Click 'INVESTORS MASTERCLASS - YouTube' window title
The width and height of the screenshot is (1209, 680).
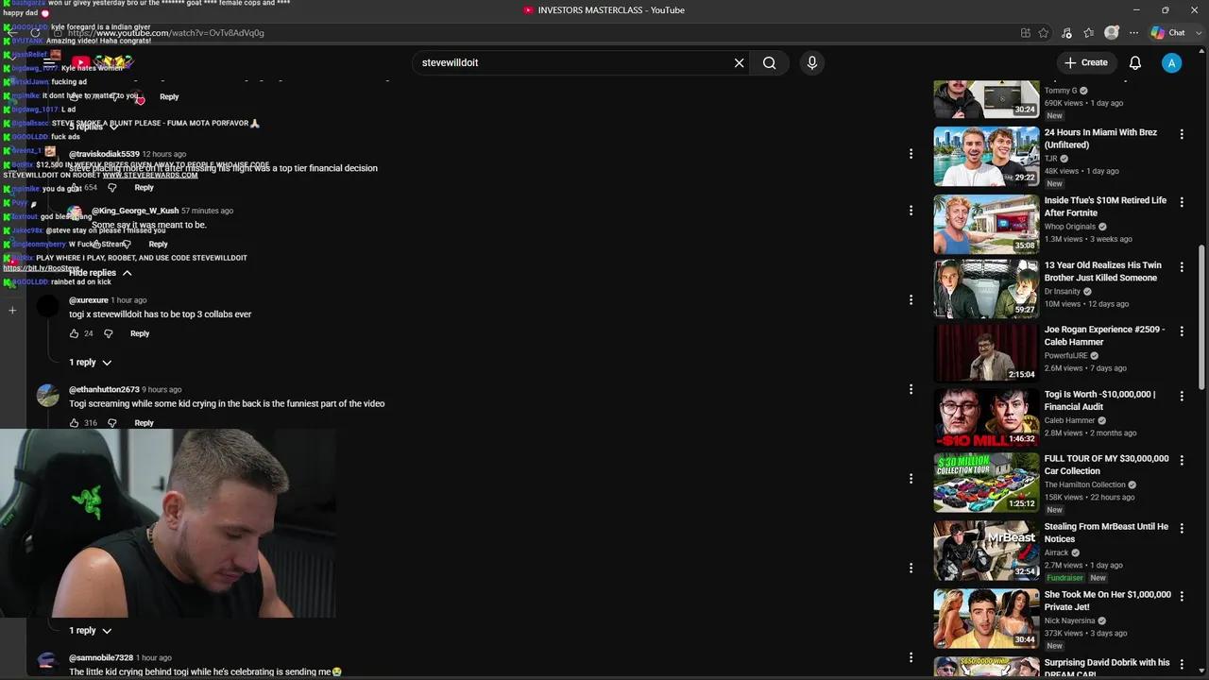tap(611, 9)
